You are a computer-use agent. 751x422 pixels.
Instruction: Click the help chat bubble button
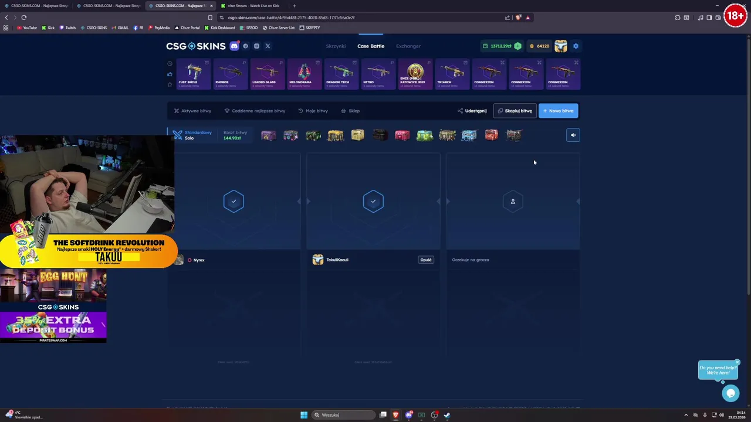(730, 393)
